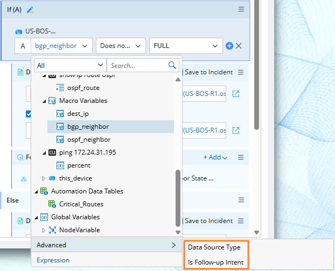Expand the this_device tree node
335x271 pixels.
pos(44,178)
